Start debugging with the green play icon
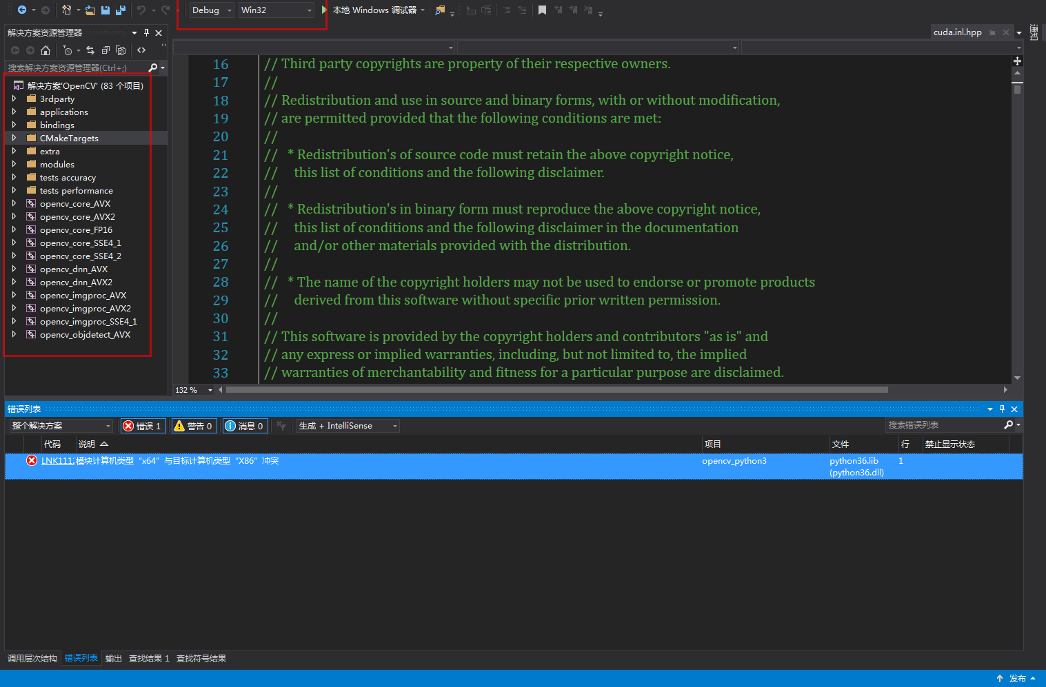 324,10
